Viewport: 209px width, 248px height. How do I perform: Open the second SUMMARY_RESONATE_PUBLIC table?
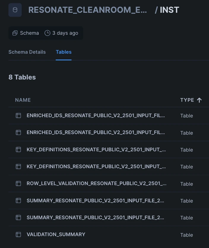(x=95, y=217)
